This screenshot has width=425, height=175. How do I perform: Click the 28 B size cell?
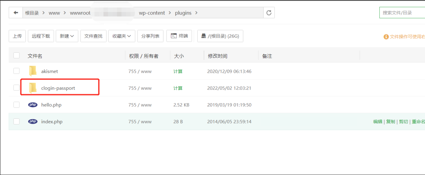tap(178, 122)
